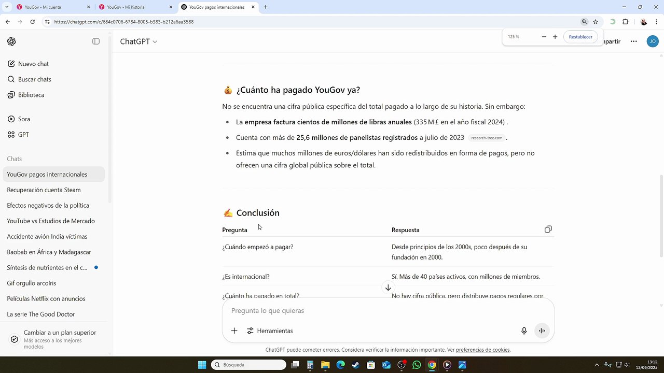Screen dimensions: 664x373
Task: Close the 'YouGov - Mi cuenta' tab
Action: coord(88,7)
